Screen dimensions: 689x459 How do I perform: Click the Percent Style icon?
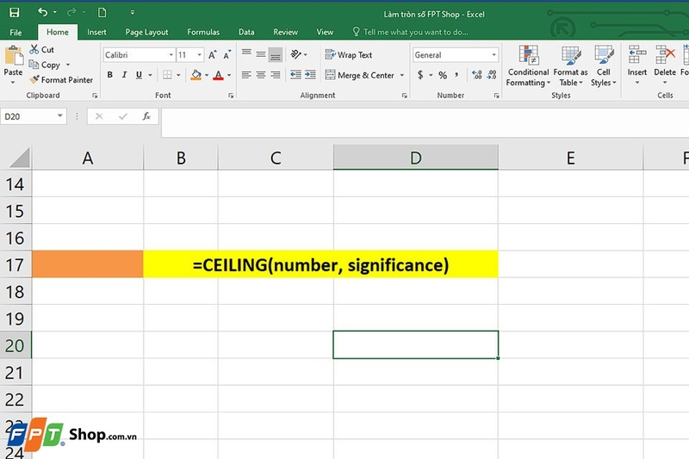[443, 75]
